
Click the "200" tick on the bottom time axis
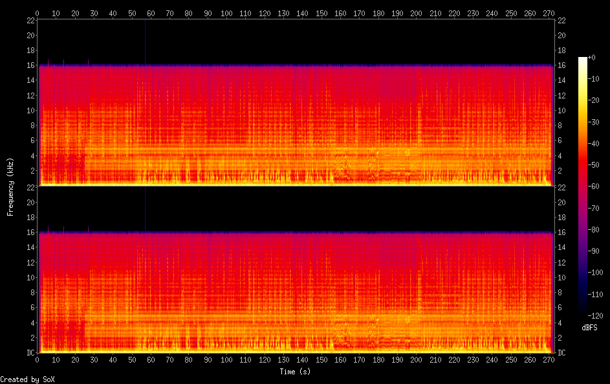point(416,360)
